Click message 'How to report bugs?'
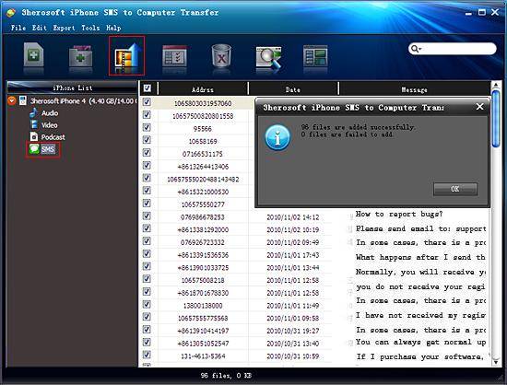 pyautogui.click(x=399, y=214)
